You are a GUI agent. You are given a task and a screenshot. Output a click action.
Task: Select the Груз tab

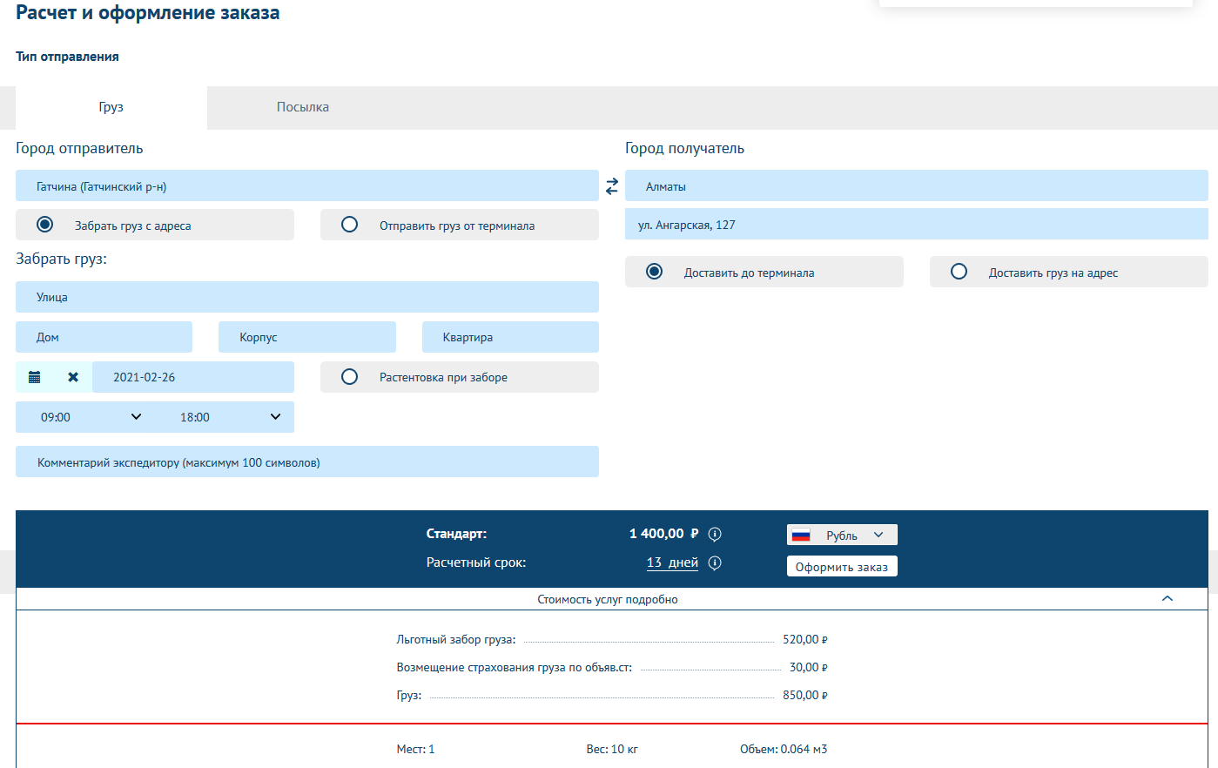(111, 107)
